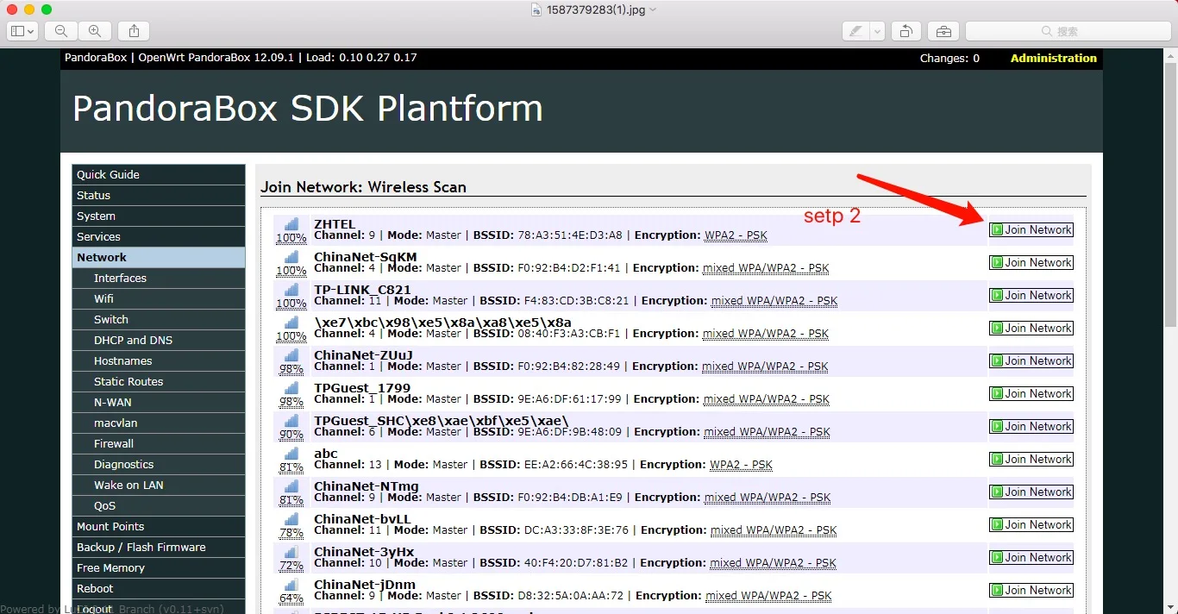
Task: Click signal icon for network abc
Action: click(x=291, y=454)
